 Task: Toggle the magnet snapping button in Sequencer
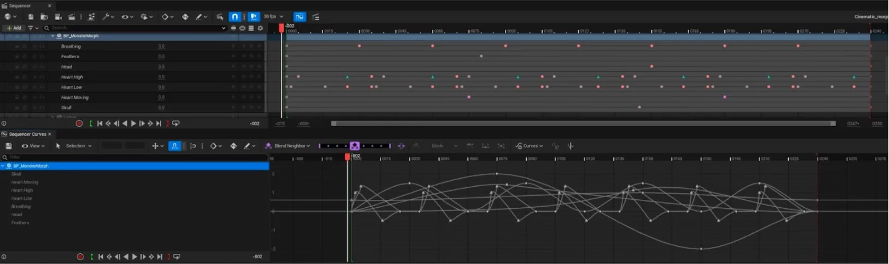234,17
